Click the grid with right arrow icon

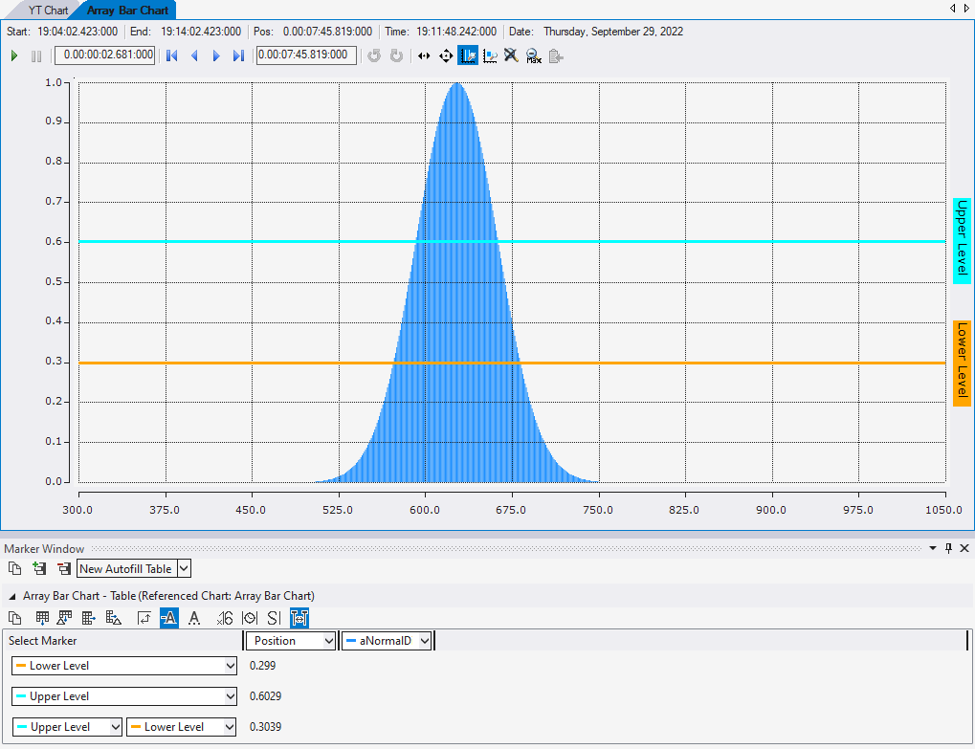click(88, 618)
